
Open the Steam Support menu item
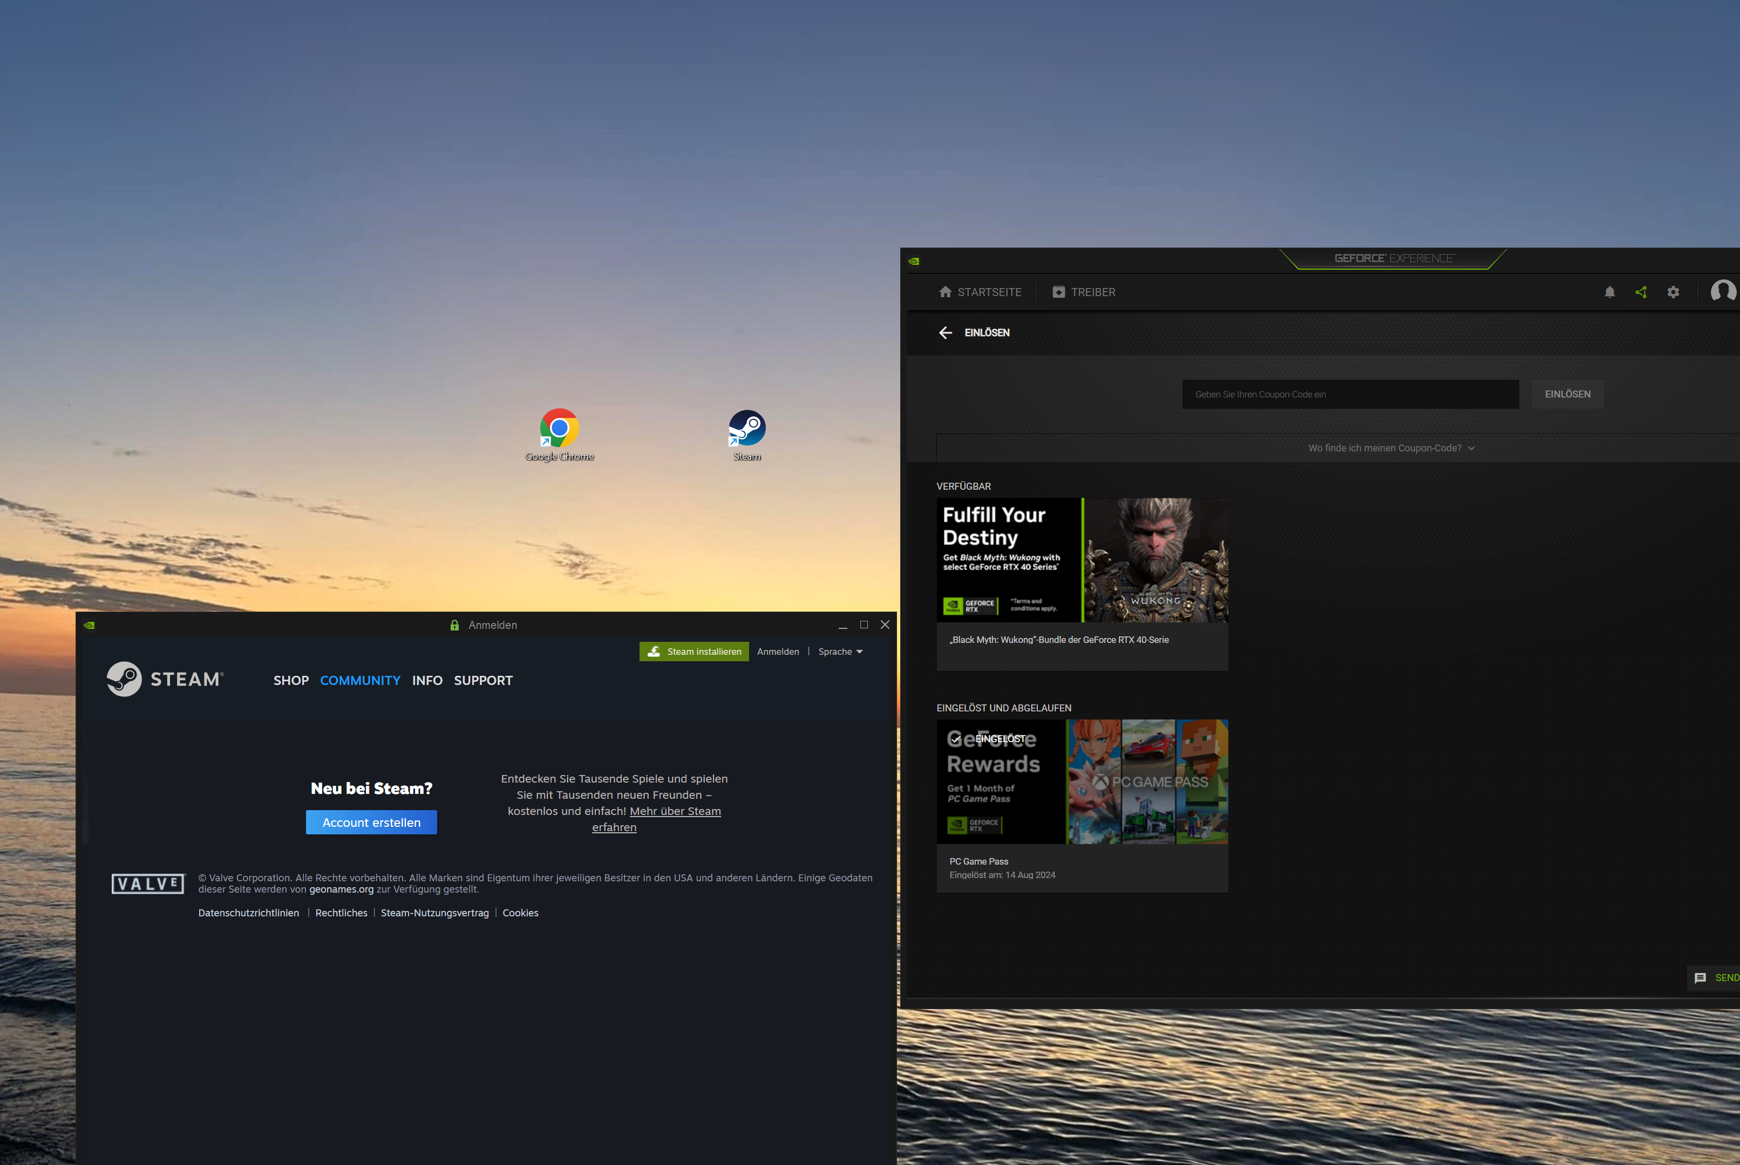[483, 681]
